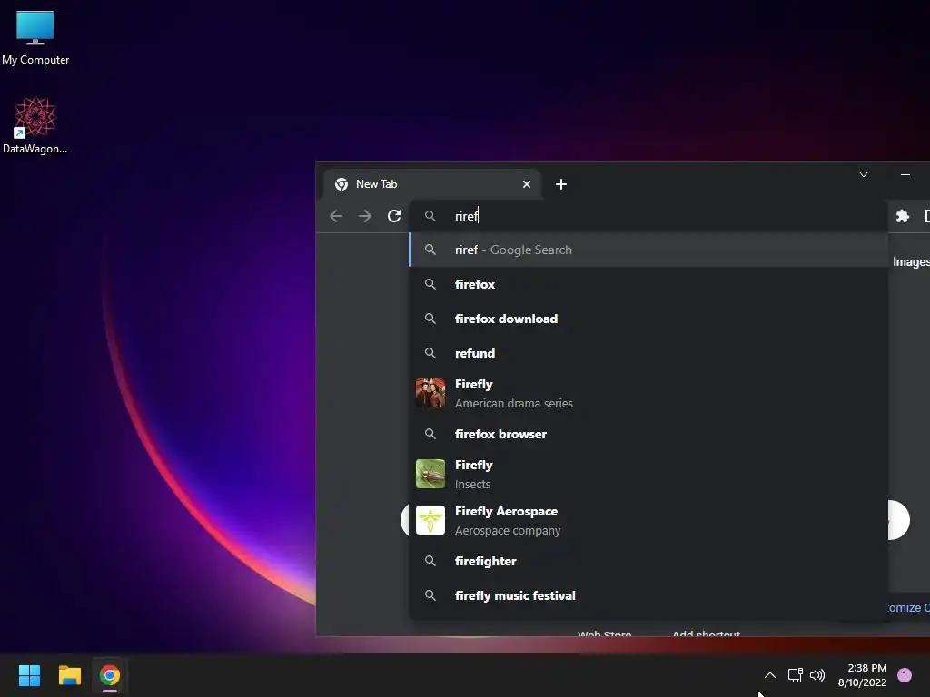Open the clock showing 2:38 PM
Screen dimensions: 930x697
coord(863,675)
